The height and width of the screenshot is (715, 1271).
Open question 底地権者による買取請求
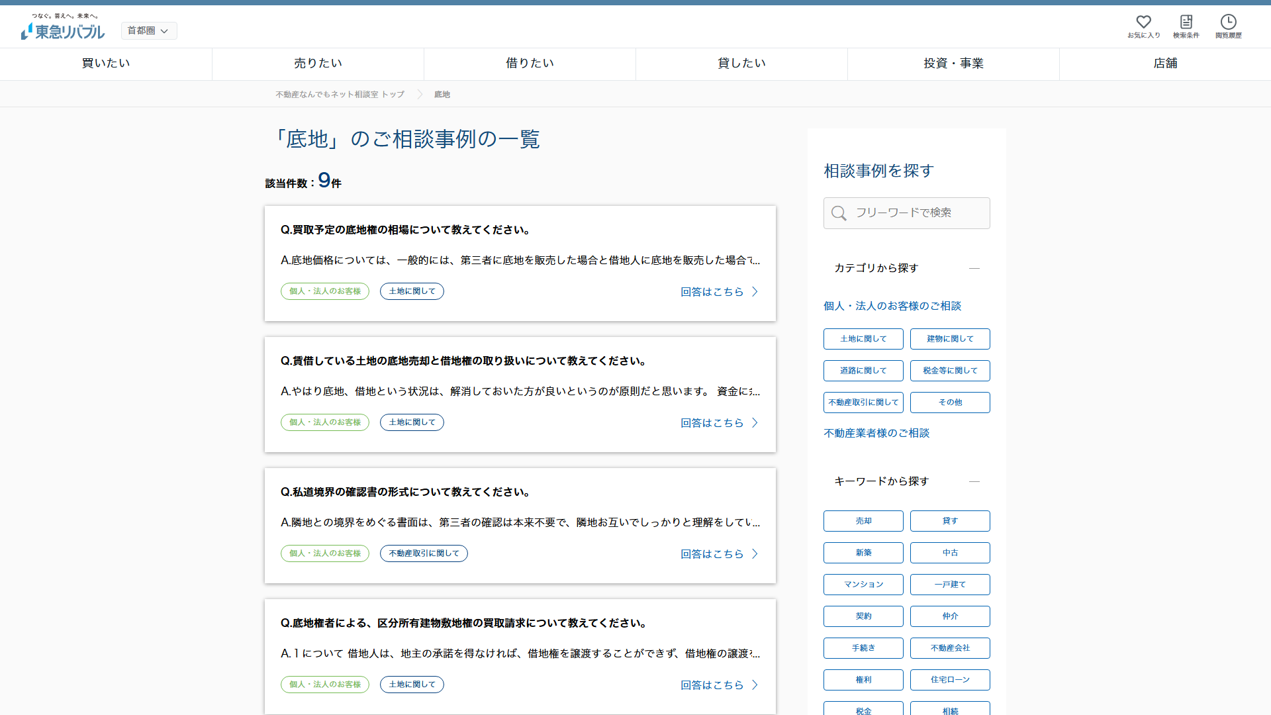tap(463, 623)
